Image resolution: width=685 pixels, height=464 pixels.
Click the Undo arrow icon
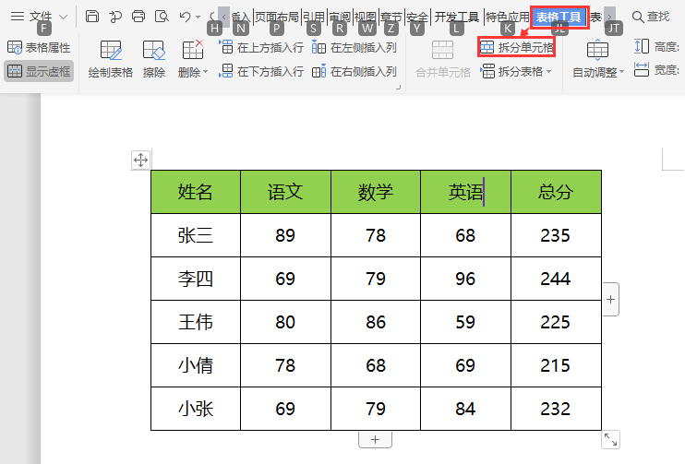tap(185, 17)
